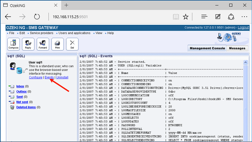
Task: Click the Logout link
Action: 243,28
